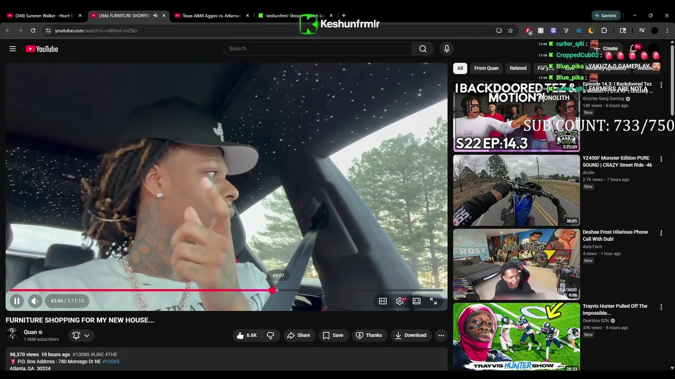This screenshot has width=675, height=379.
Task: Open the blue sound-wave extension icon
Action: [578, 31]
